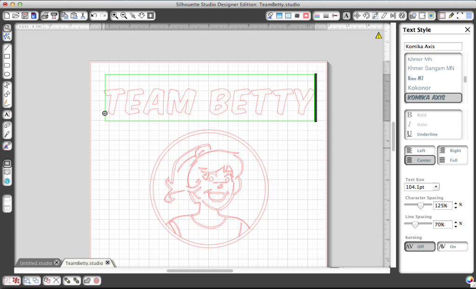Open the Rotate window icon
Viewport: 476px width, 289px height.
pos(366,15)
